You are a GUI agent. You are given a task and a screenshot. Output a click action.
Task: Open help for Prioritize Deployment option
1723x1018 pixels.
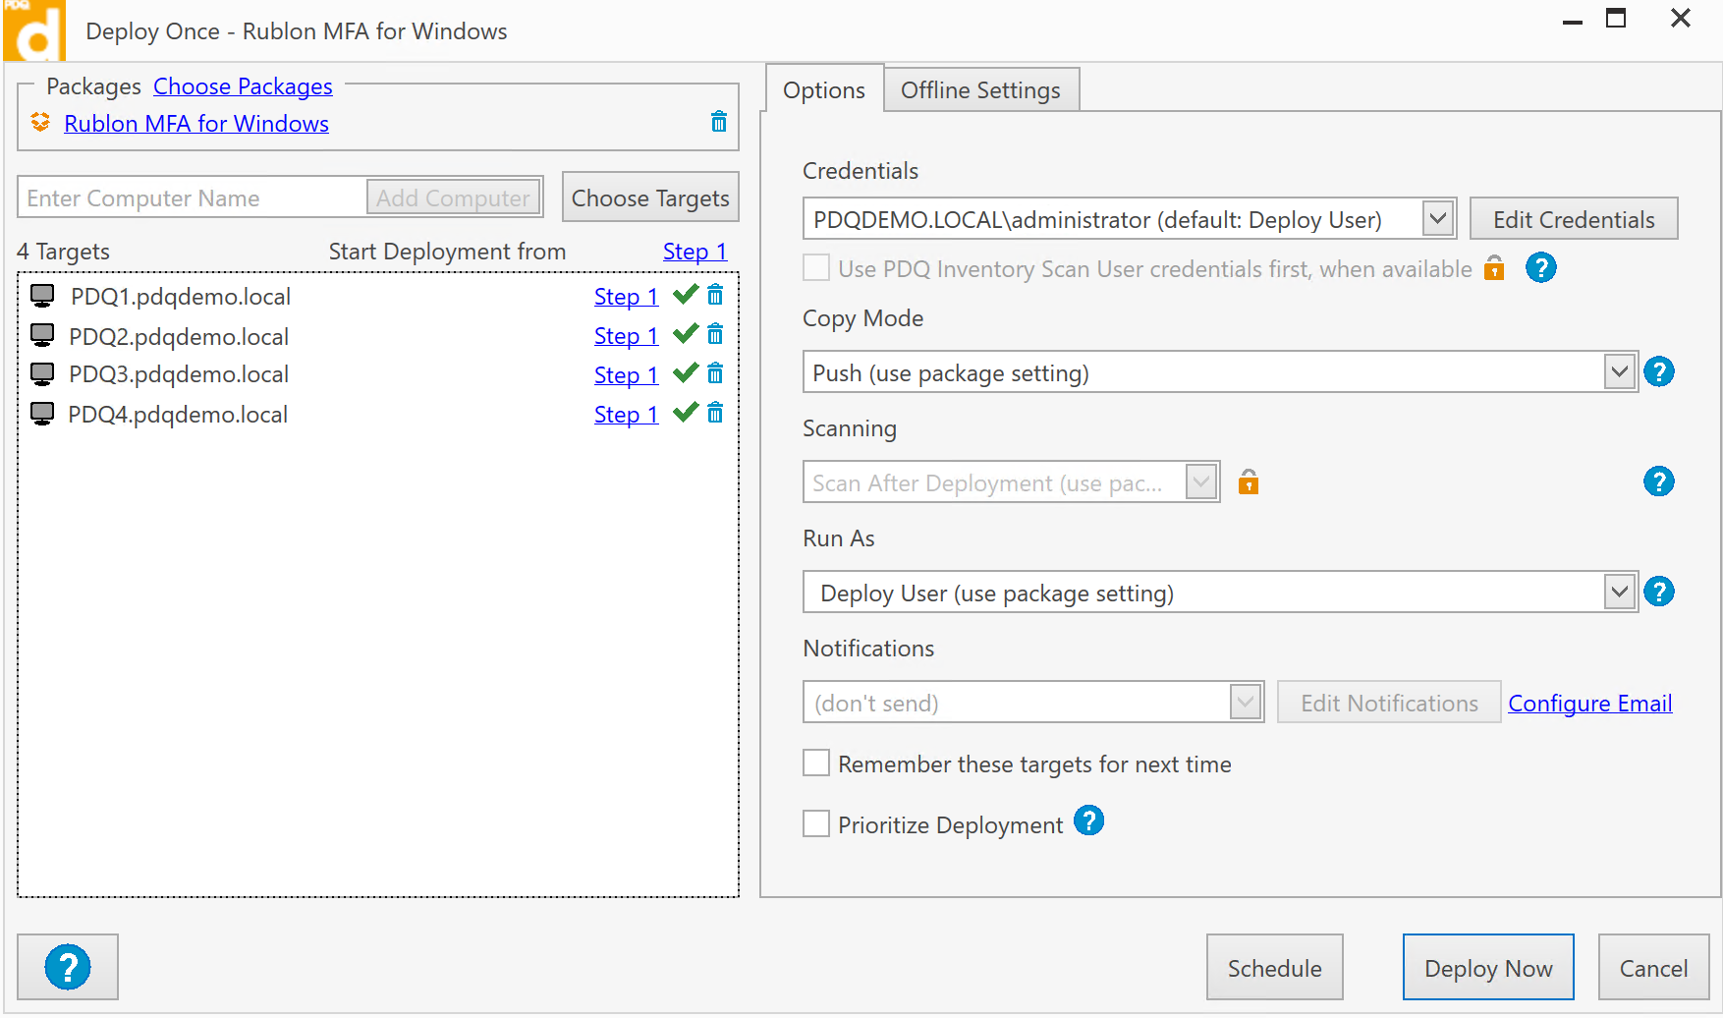click(x=1088, y=820)
